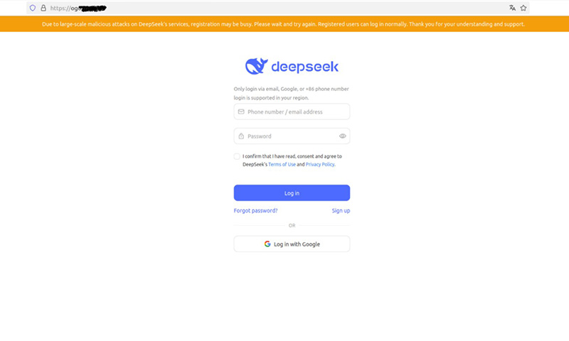This screenshot has height=341, width=569.
Task: Bookmark page with the star icon
Action: point(523,8)
